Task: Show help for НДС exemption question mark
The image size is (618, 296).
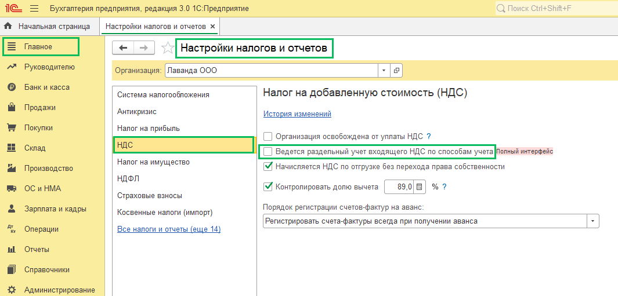Action: 429,137
